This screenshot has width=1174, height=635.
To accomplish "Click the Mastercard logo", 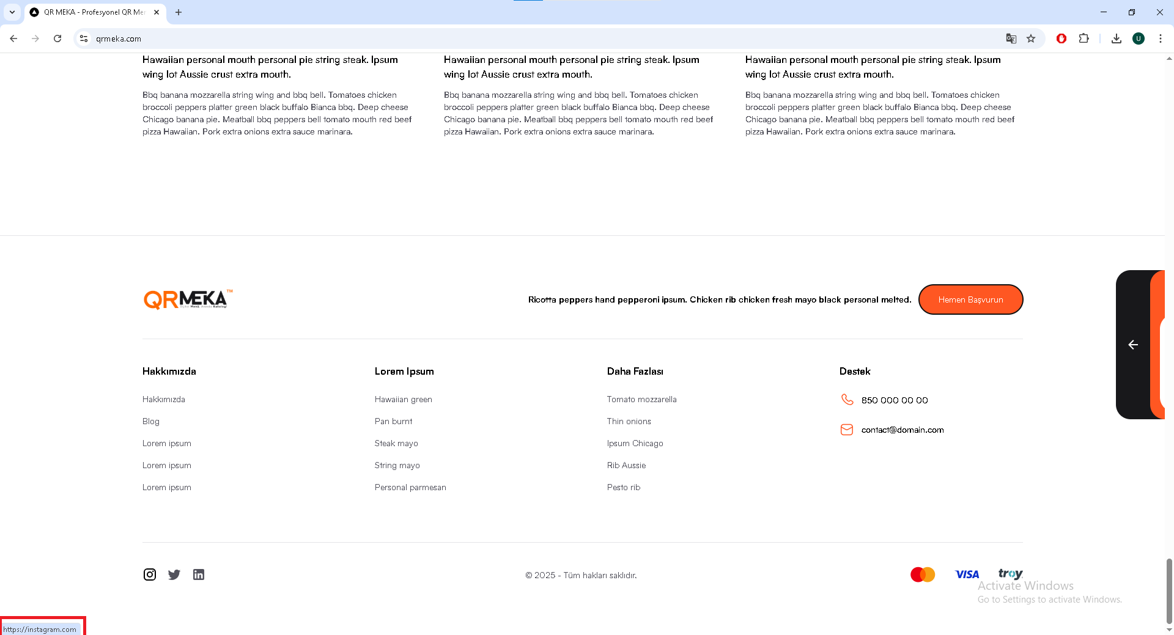I will [923, 574].
